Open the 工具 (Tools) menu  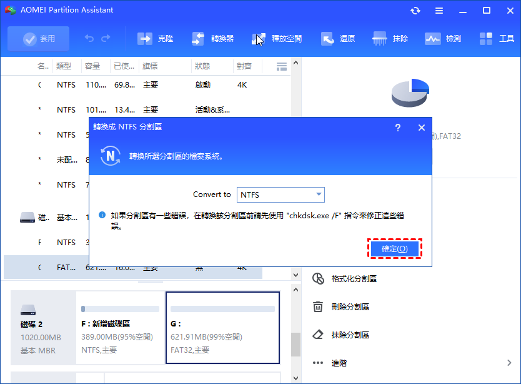(x=497, y=39)
